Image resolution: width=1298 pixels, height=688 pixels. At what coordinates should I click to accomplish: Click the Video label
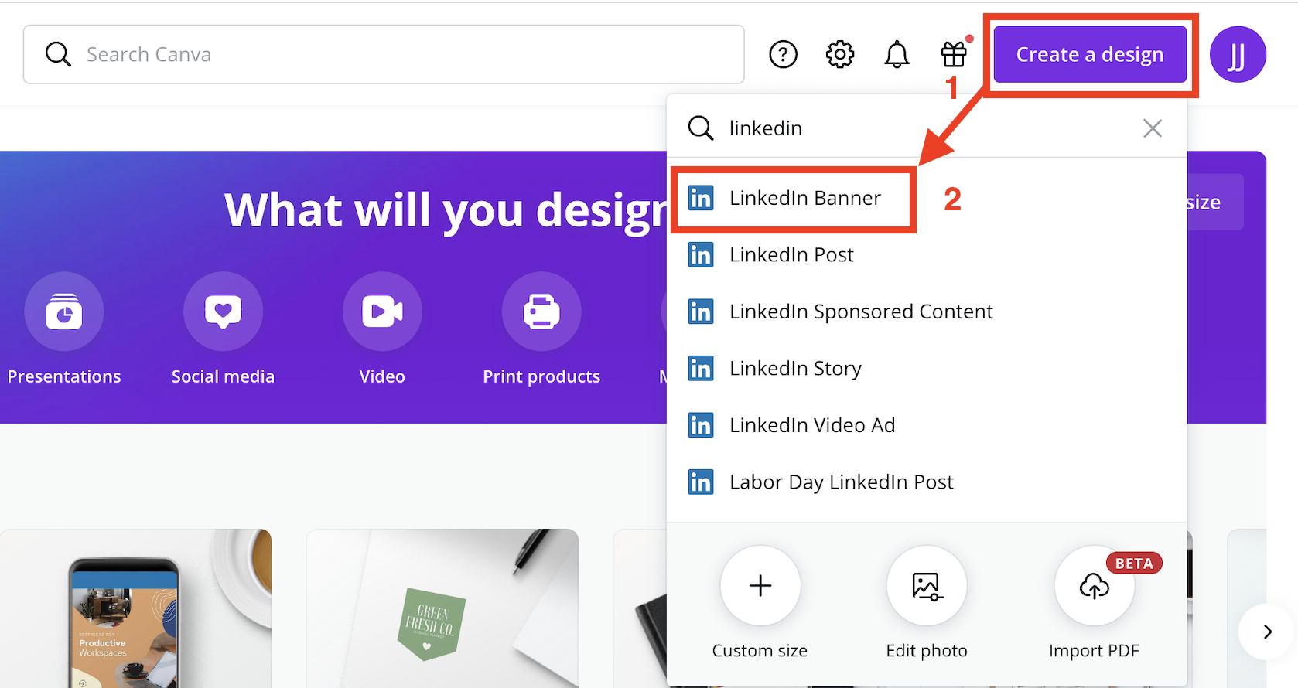click(382, 376)
